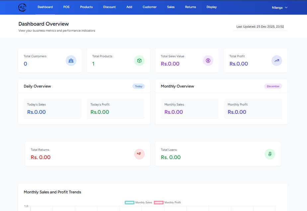
Task: Click the Total Sales Value dollar icon
Action: click(208, 61)
